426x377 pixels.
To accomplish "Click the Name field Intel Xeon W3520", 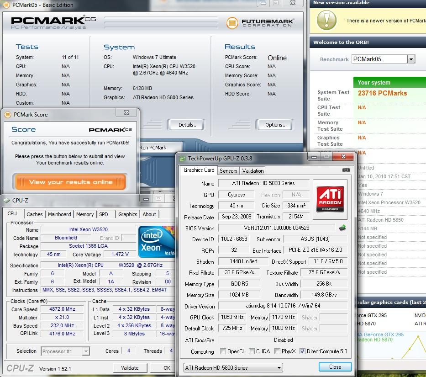I will click(x=89, y=229).
